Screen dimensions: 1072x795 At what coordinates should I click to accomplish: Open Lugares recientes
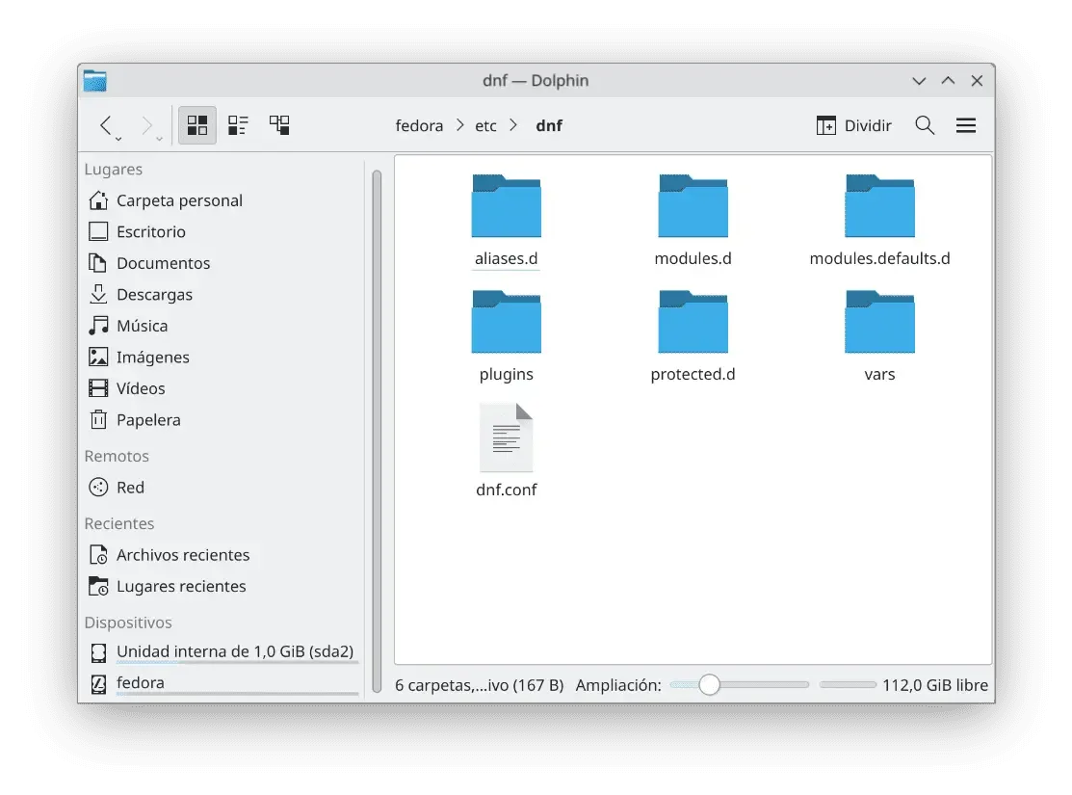[222, 586]
